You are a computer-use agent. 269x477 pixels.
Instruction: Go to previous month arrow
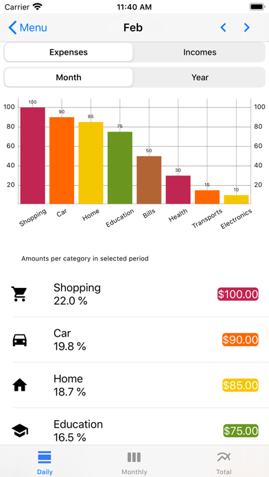click(223, 27)
